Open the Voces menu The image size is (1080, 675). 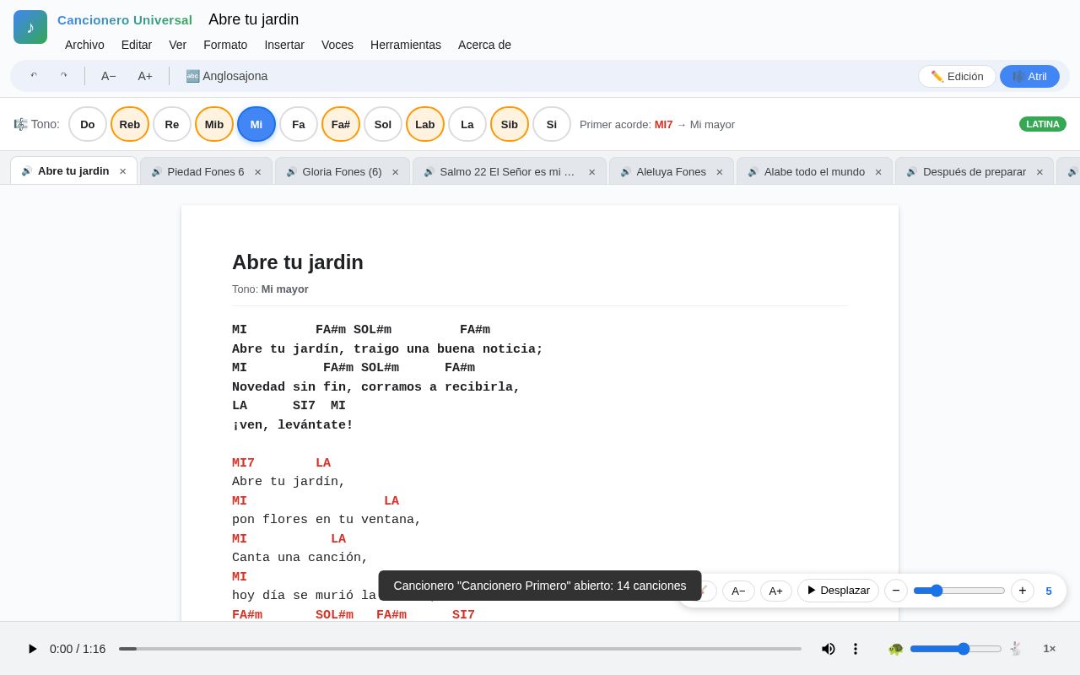(337, 45)
